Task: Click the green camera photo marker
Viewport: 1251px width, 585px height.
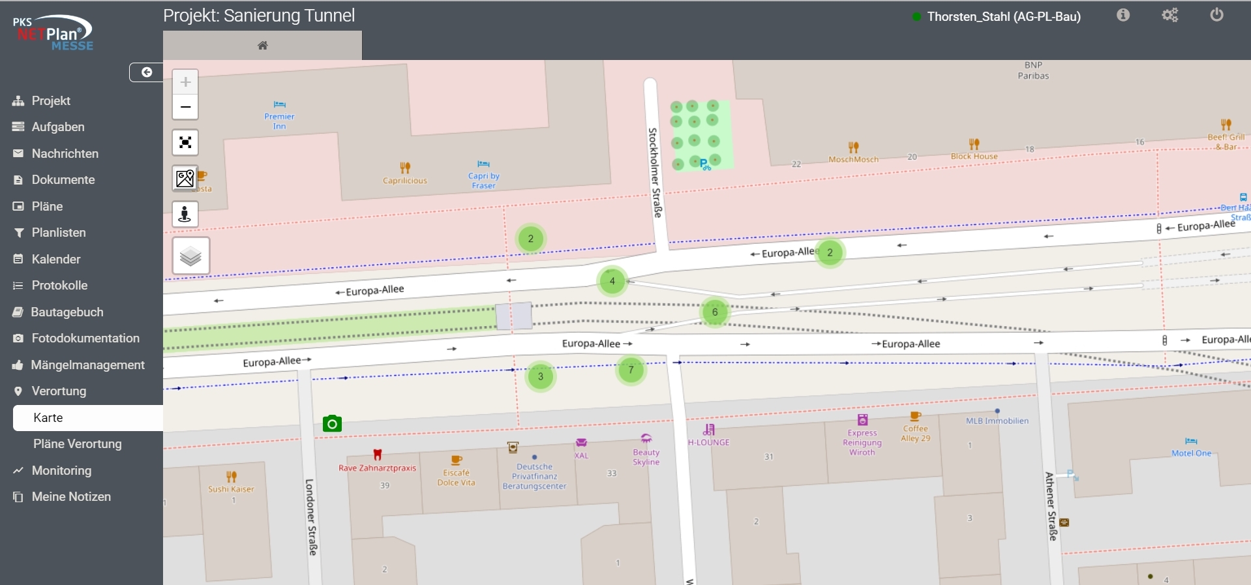Action: [332, 424]
